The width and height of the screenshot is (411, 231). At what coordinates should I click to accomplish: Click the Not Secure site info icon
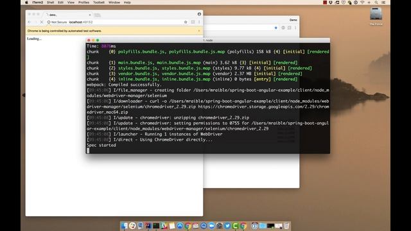pos(49,22)
